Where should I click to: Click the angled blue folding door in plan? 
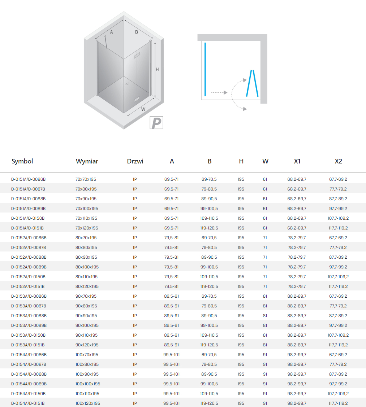(252, 83)
